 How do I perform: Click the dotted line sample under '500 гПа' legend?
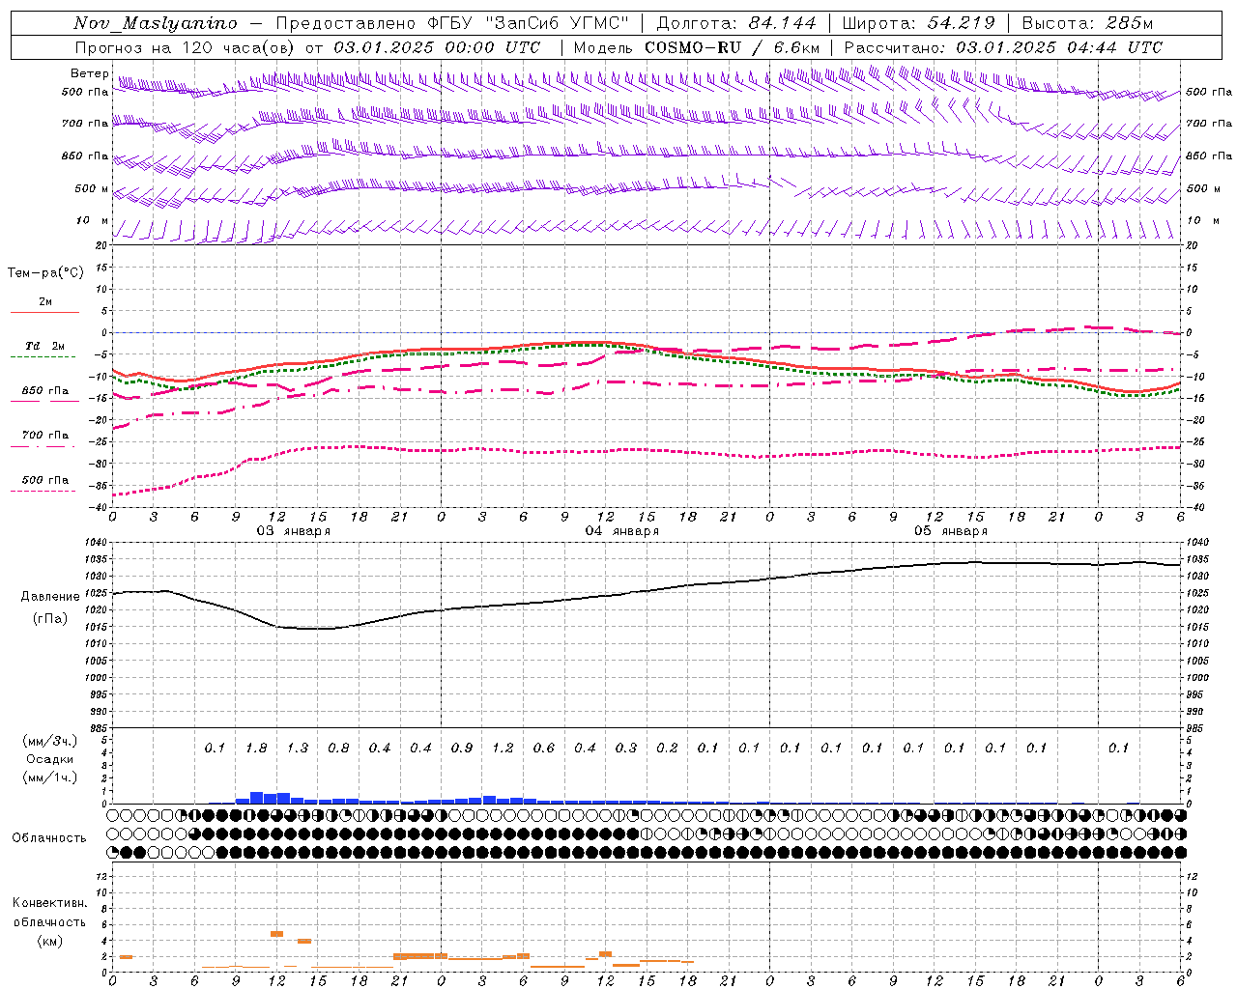[44, 492]
